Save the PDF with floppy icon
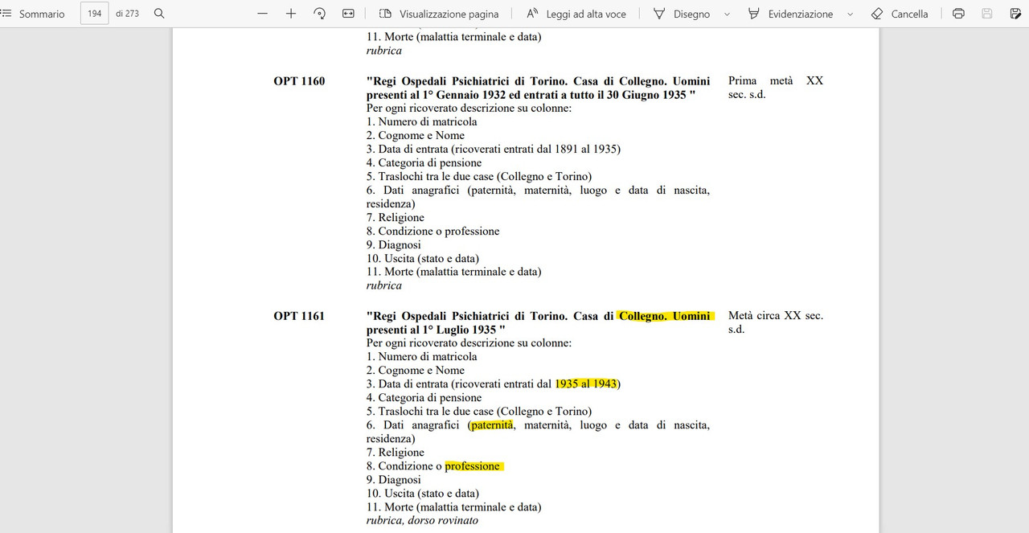 pos(987,14)
